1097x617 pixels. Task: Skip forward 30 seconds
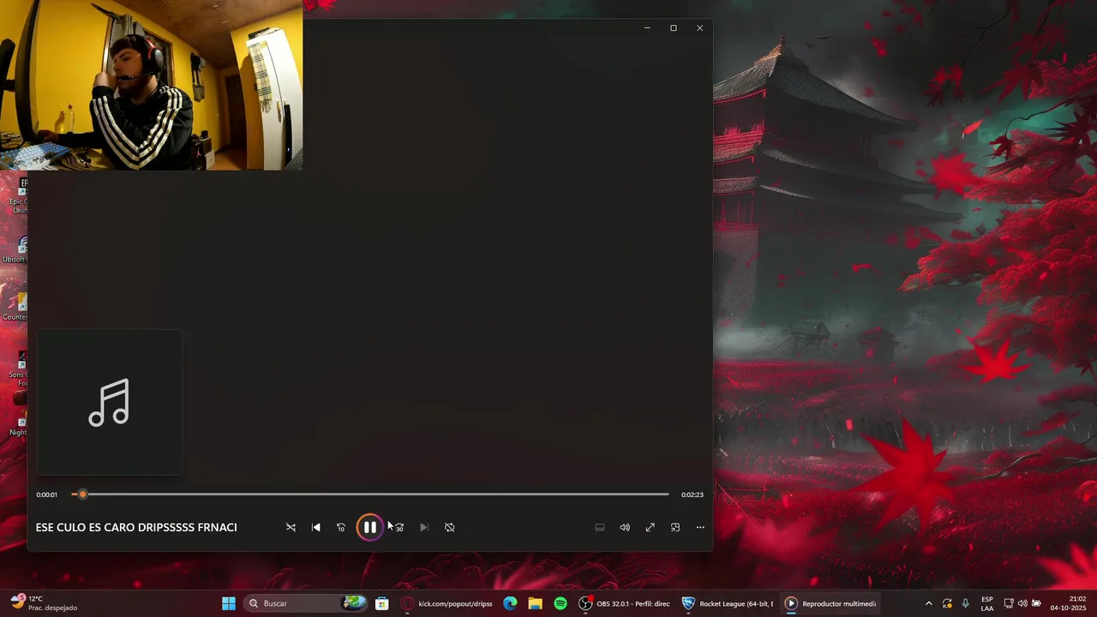point(399,527)
